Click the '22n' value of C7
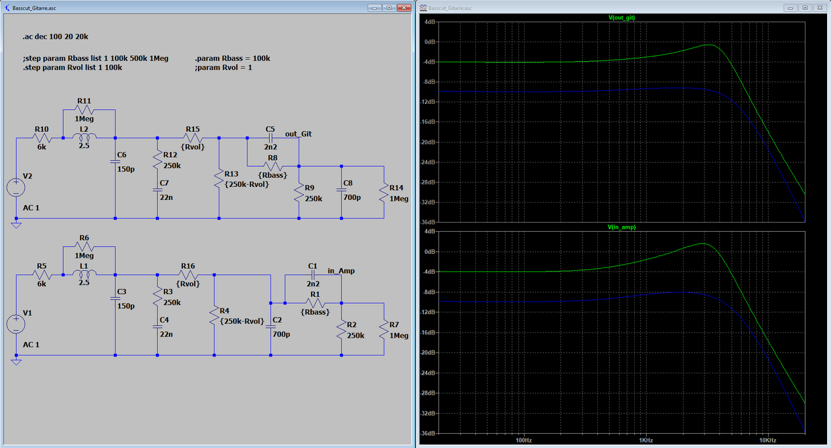831x448 pixels. tap(166, 197)
